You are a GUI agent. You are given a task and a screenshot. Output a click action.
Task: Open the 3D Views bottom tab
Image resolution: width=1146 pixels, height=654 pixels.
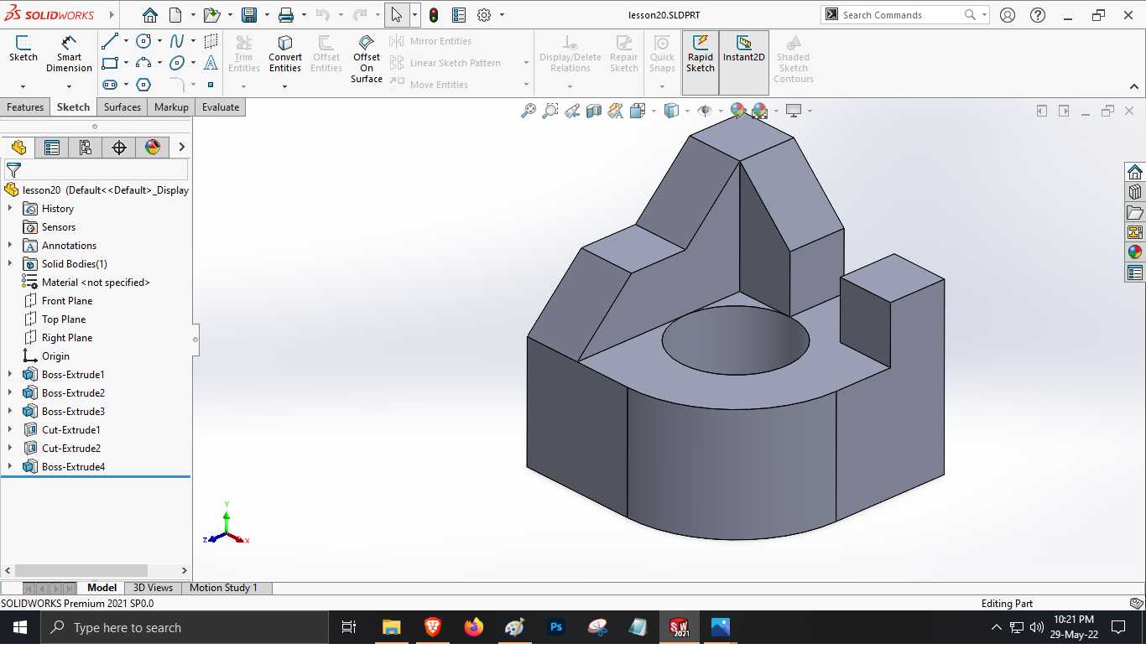[x=153, y=588]
